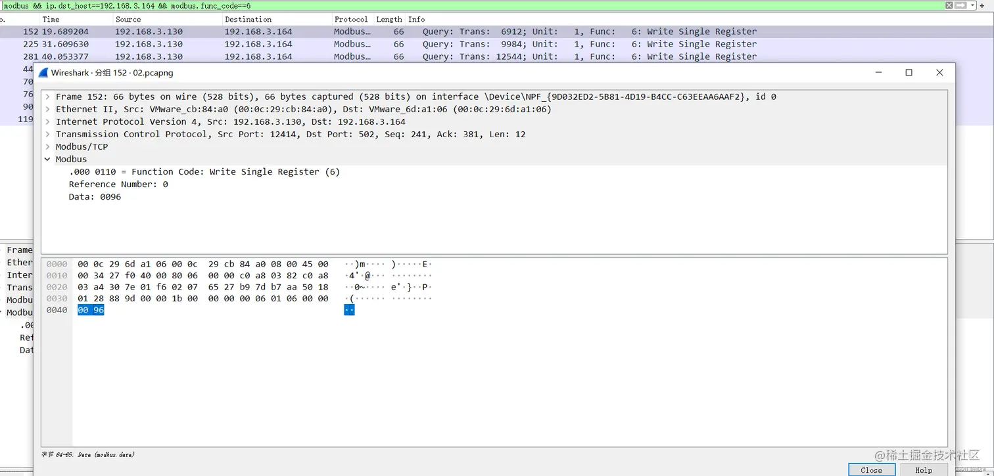This screenshot has height=476, width=994.
Task: Click the Frame row in the background details pane
Action: (19, 250)
